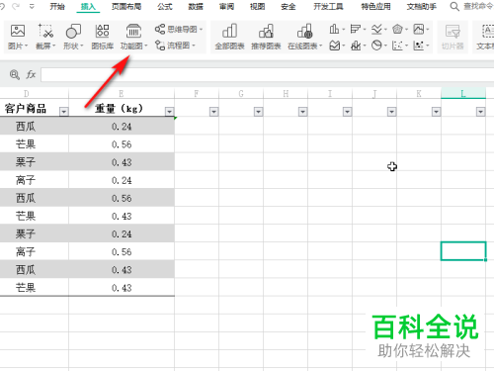Select the 形状 shapes tool
This screenshot has height=371, width=494.
tap(73, 37)
